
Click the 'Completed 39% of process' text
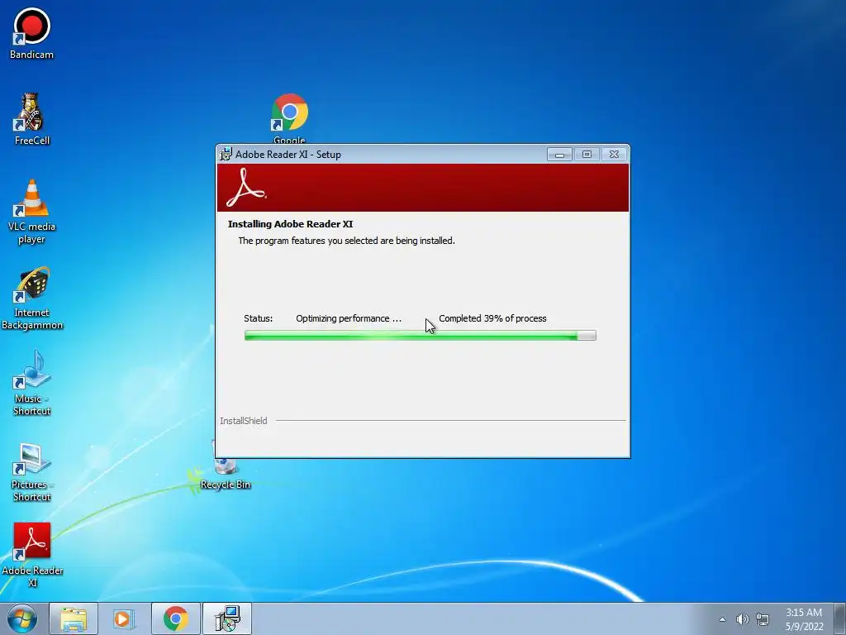coord(492,318)
